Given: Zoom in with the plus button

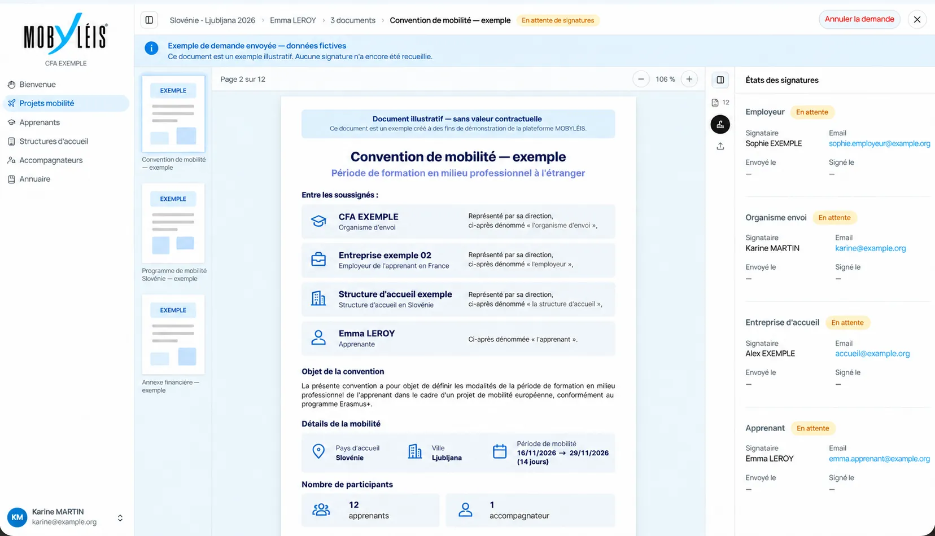Looking at the screenshot, I should point(689,80).
